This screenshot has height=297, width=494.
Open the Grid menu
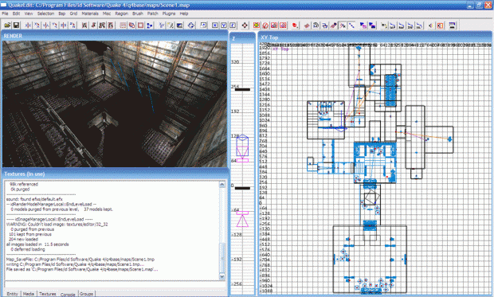point(73,14)
